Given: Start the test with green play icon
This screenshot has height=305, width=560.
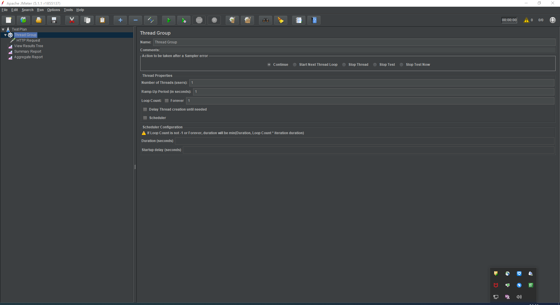Looking at the screenshot, I should (x=169, y=20).
